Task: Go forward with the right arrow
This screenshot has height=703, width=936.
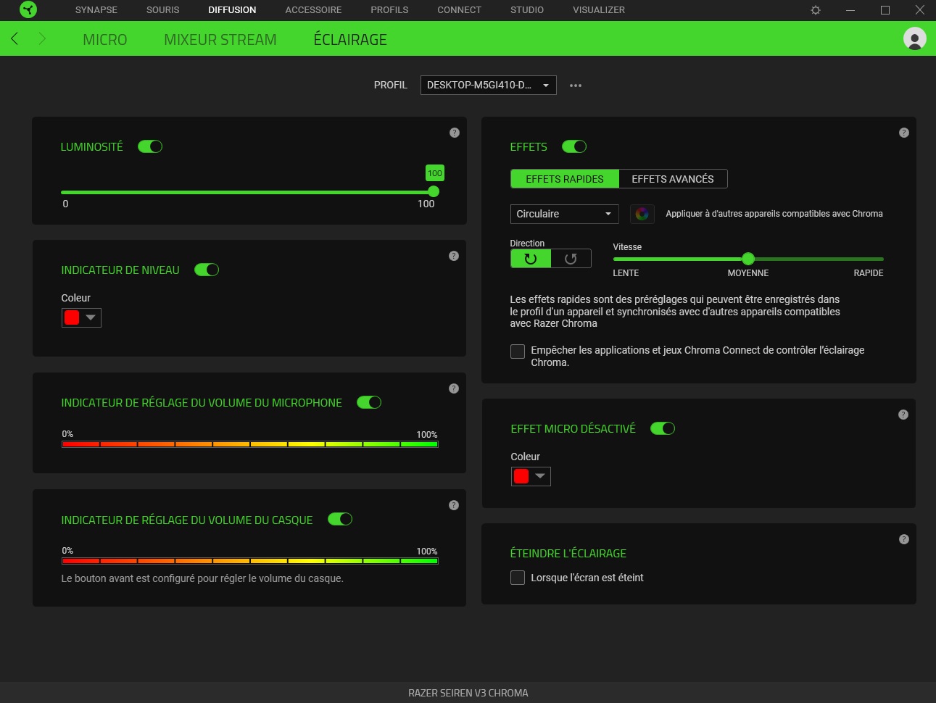Action: tap(42, 38)
